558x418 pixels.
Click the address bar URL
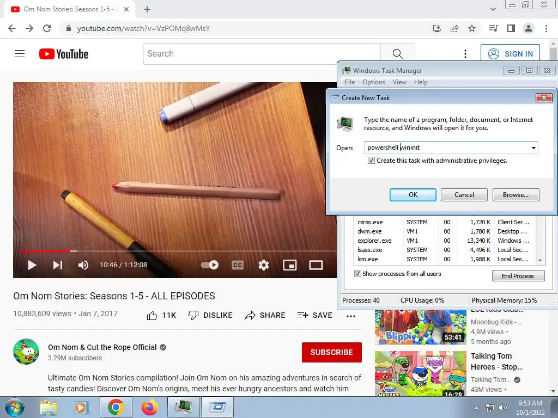(143, 28)
